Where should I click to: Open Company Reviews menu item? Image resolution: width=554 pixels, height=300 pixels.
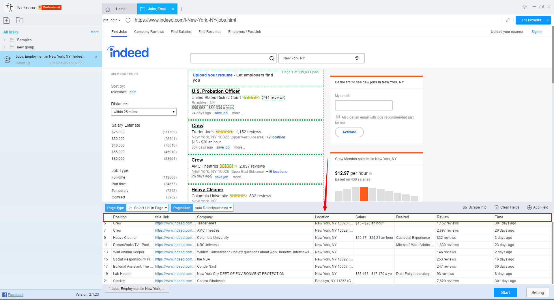(x=149, y=32)
